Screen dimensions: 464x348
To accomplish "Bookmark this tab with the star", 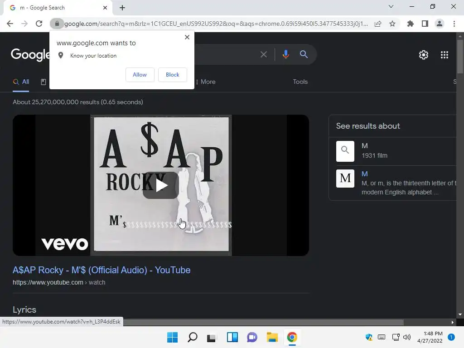I will tap(392, 24).
